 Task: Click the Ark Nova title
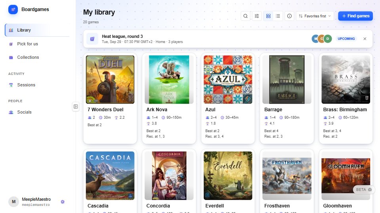click(157, 110)
